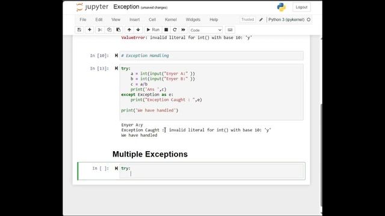
Task: Open the Kernel menu
Action: [x=171, y=20]
